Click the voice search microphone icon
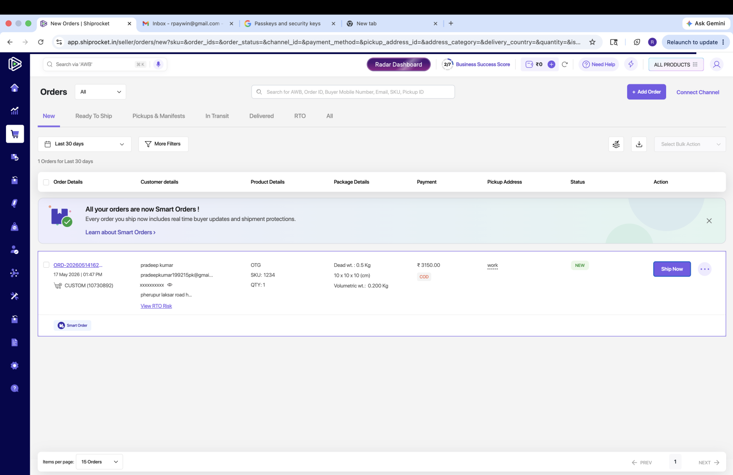This screenshot has height=475, width=733. click(158, 64)
